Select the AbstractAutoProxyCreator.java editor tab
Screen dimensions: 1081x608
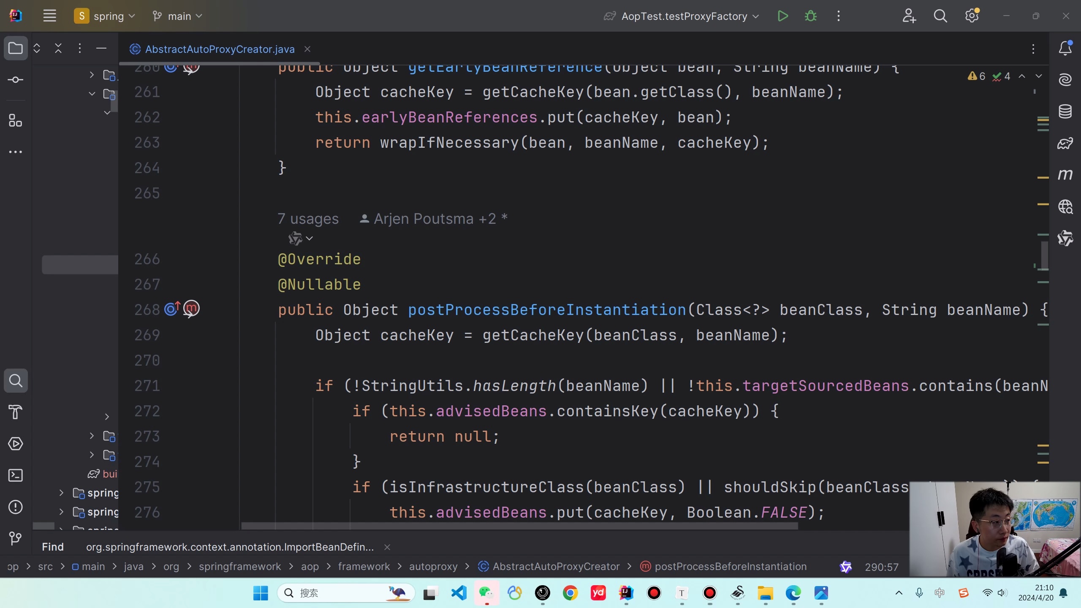(x=220, y=49)
